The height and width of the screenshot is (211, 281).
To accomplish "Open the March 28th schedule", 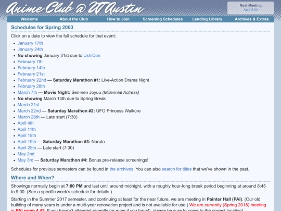I will pyautogui.click(x=29, y=117).
